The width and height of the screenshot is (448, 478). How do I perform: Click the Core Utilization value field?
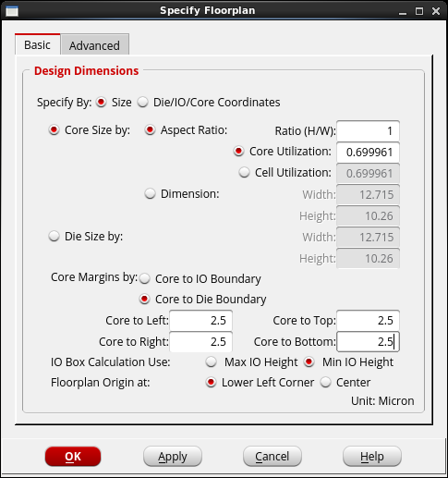coord(368,153)
